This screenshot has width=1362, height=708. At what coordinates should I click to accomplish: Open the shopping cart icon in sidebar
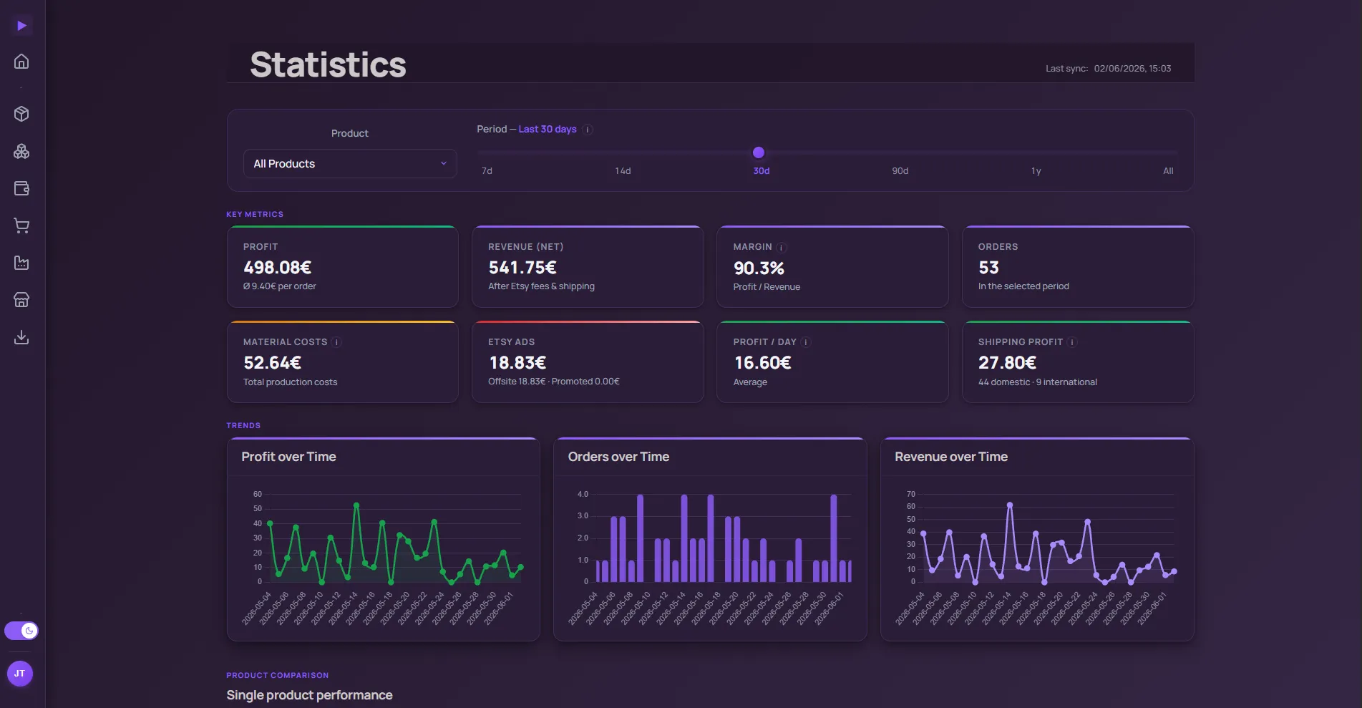[x=21, y=226]
